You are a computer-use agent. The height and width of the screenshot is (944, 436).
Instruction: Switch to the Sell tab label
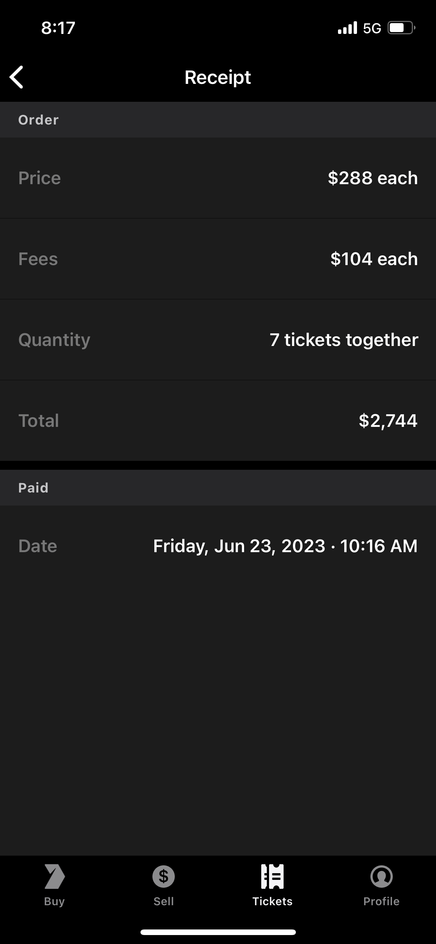(x=164, y=901)
